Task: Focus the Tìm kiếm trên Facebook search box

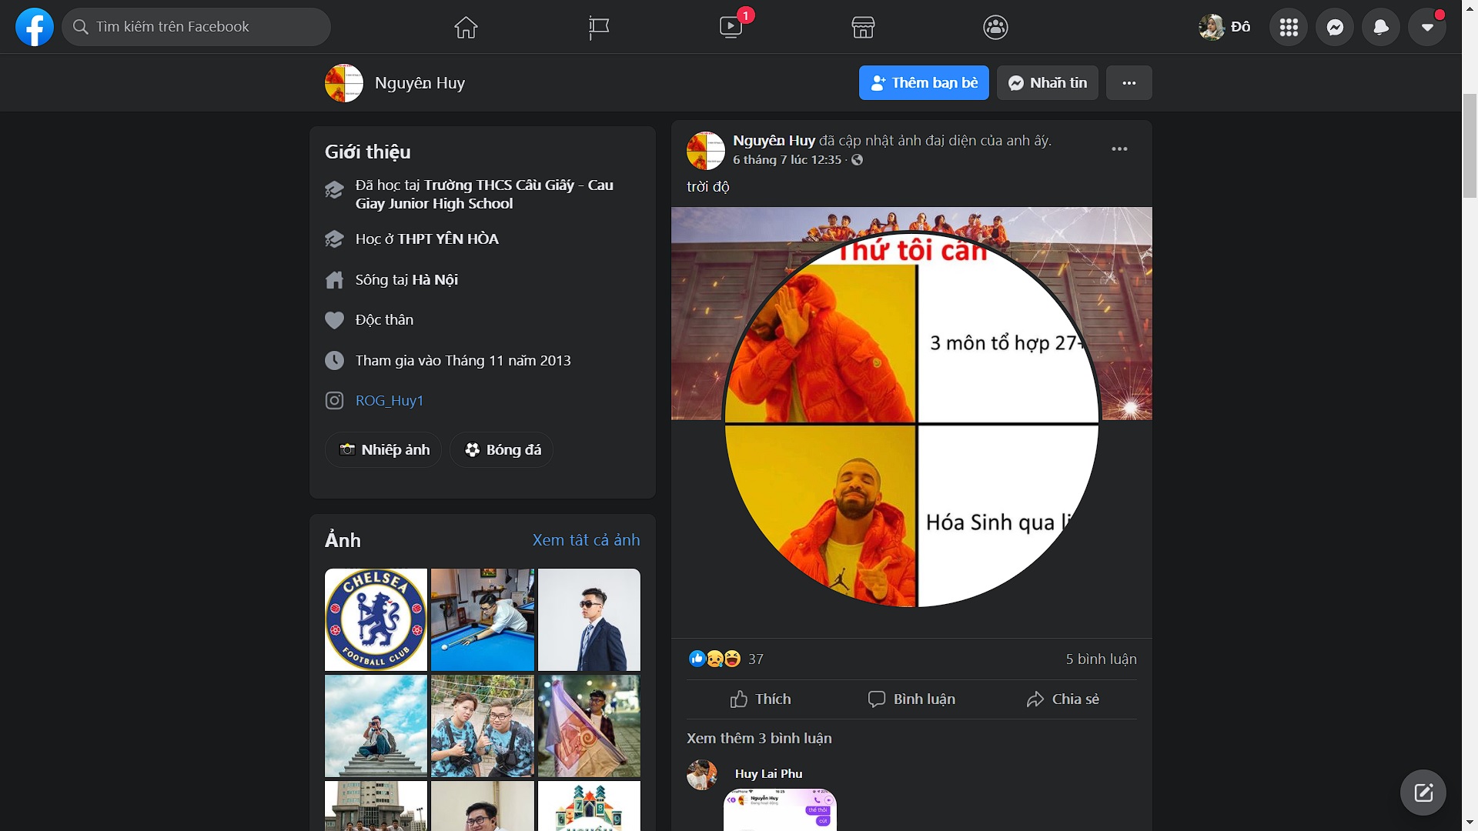Action: 196,27
